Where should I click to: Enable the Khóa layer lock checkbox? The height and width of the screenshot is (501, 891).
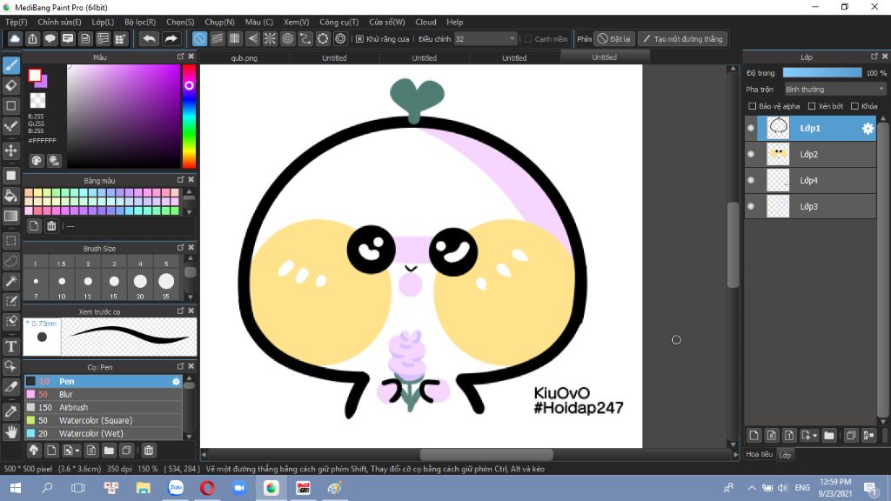click(854, 106)
